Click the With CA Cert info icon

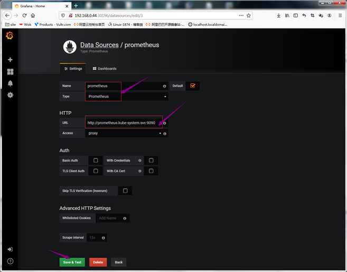point(140,171)
